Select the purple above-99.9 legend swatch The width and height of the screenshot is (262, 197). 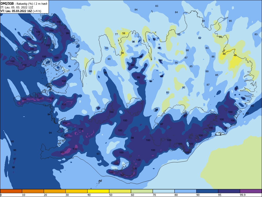pos(251,191)
